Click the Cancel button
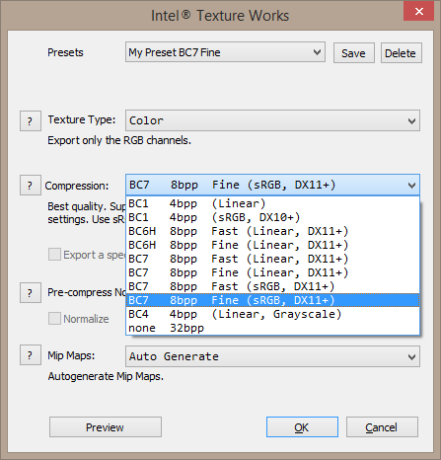441x460 pixels. 382,427
